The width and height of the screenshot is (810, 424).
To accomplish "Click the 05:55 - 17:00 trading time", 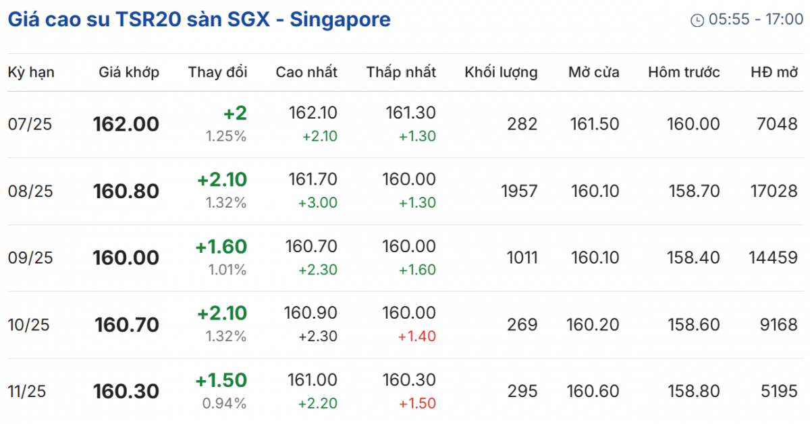I will pyautogui.click(x=755, y=20).
